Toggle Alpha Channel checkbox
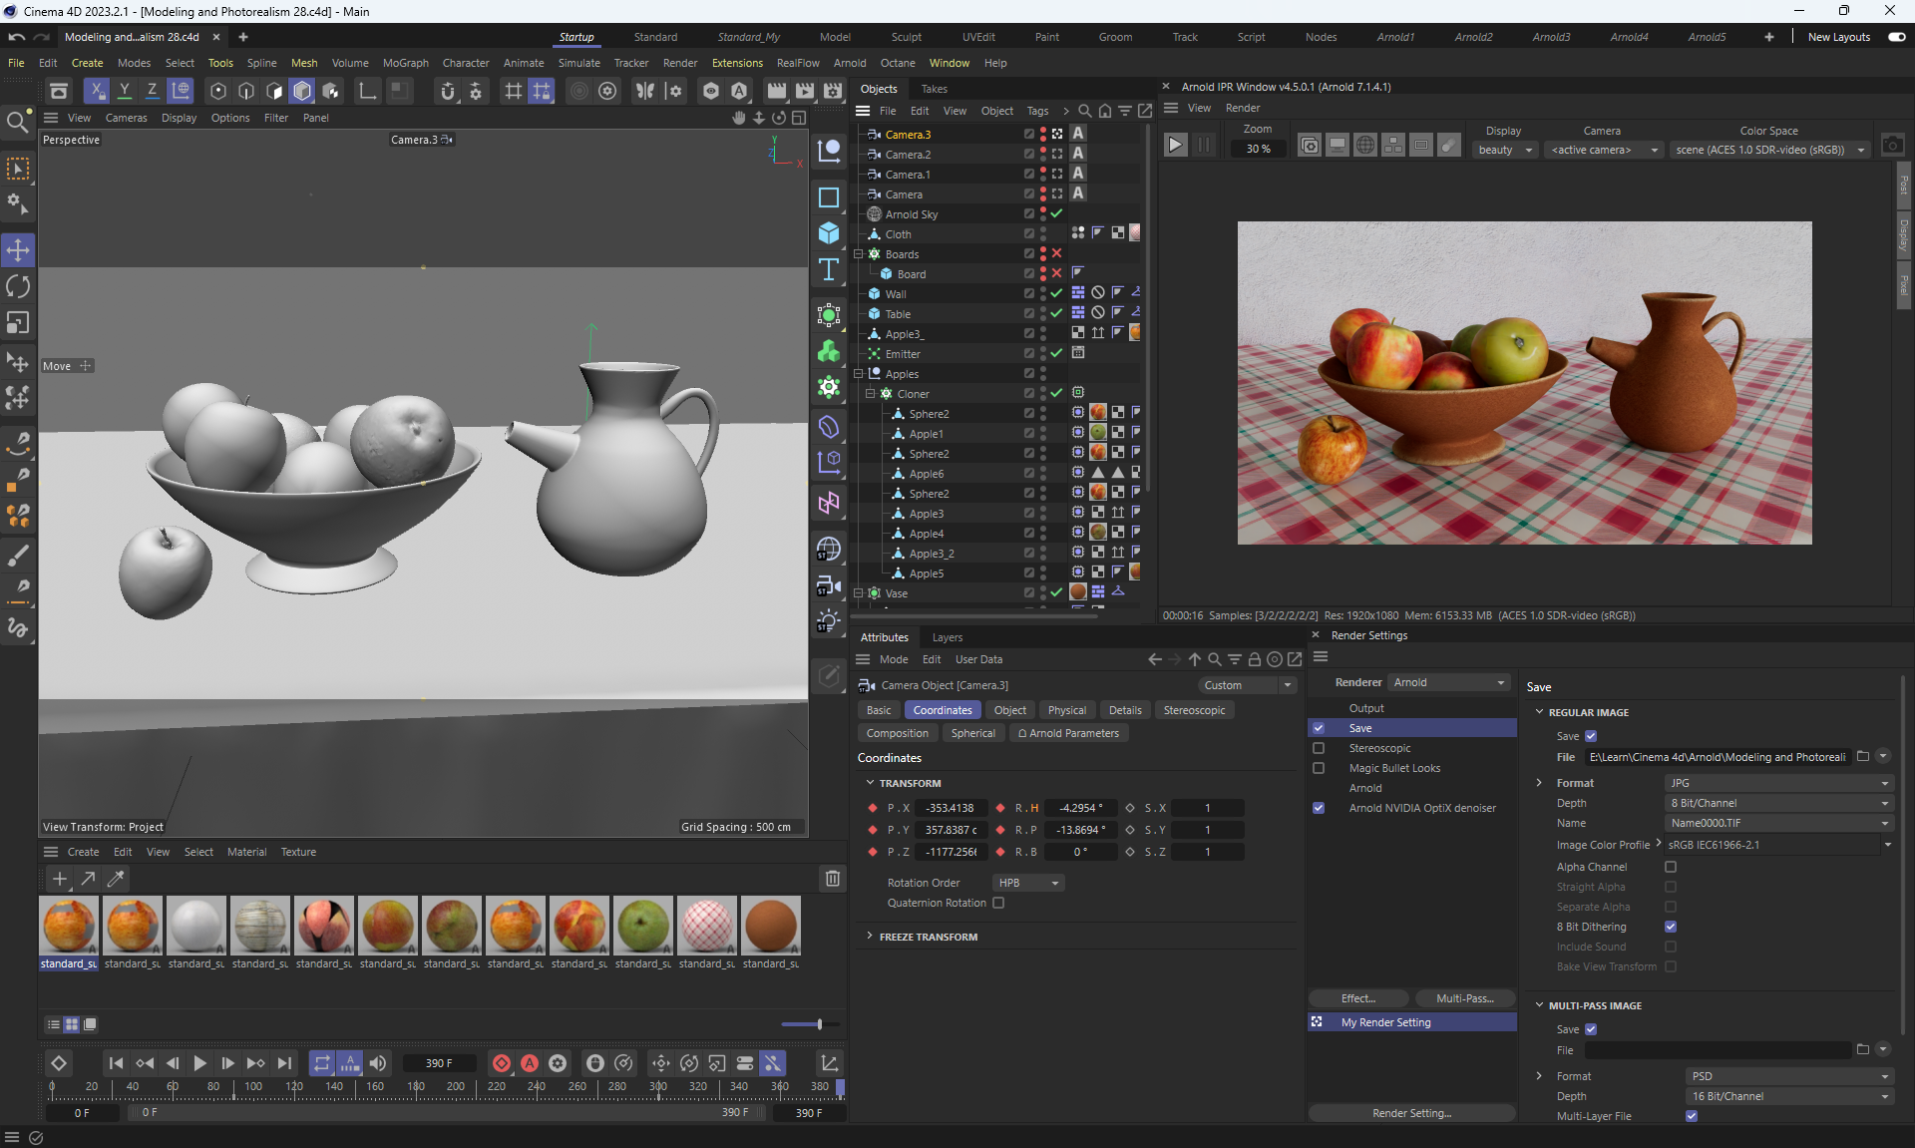 [1671, 867]
